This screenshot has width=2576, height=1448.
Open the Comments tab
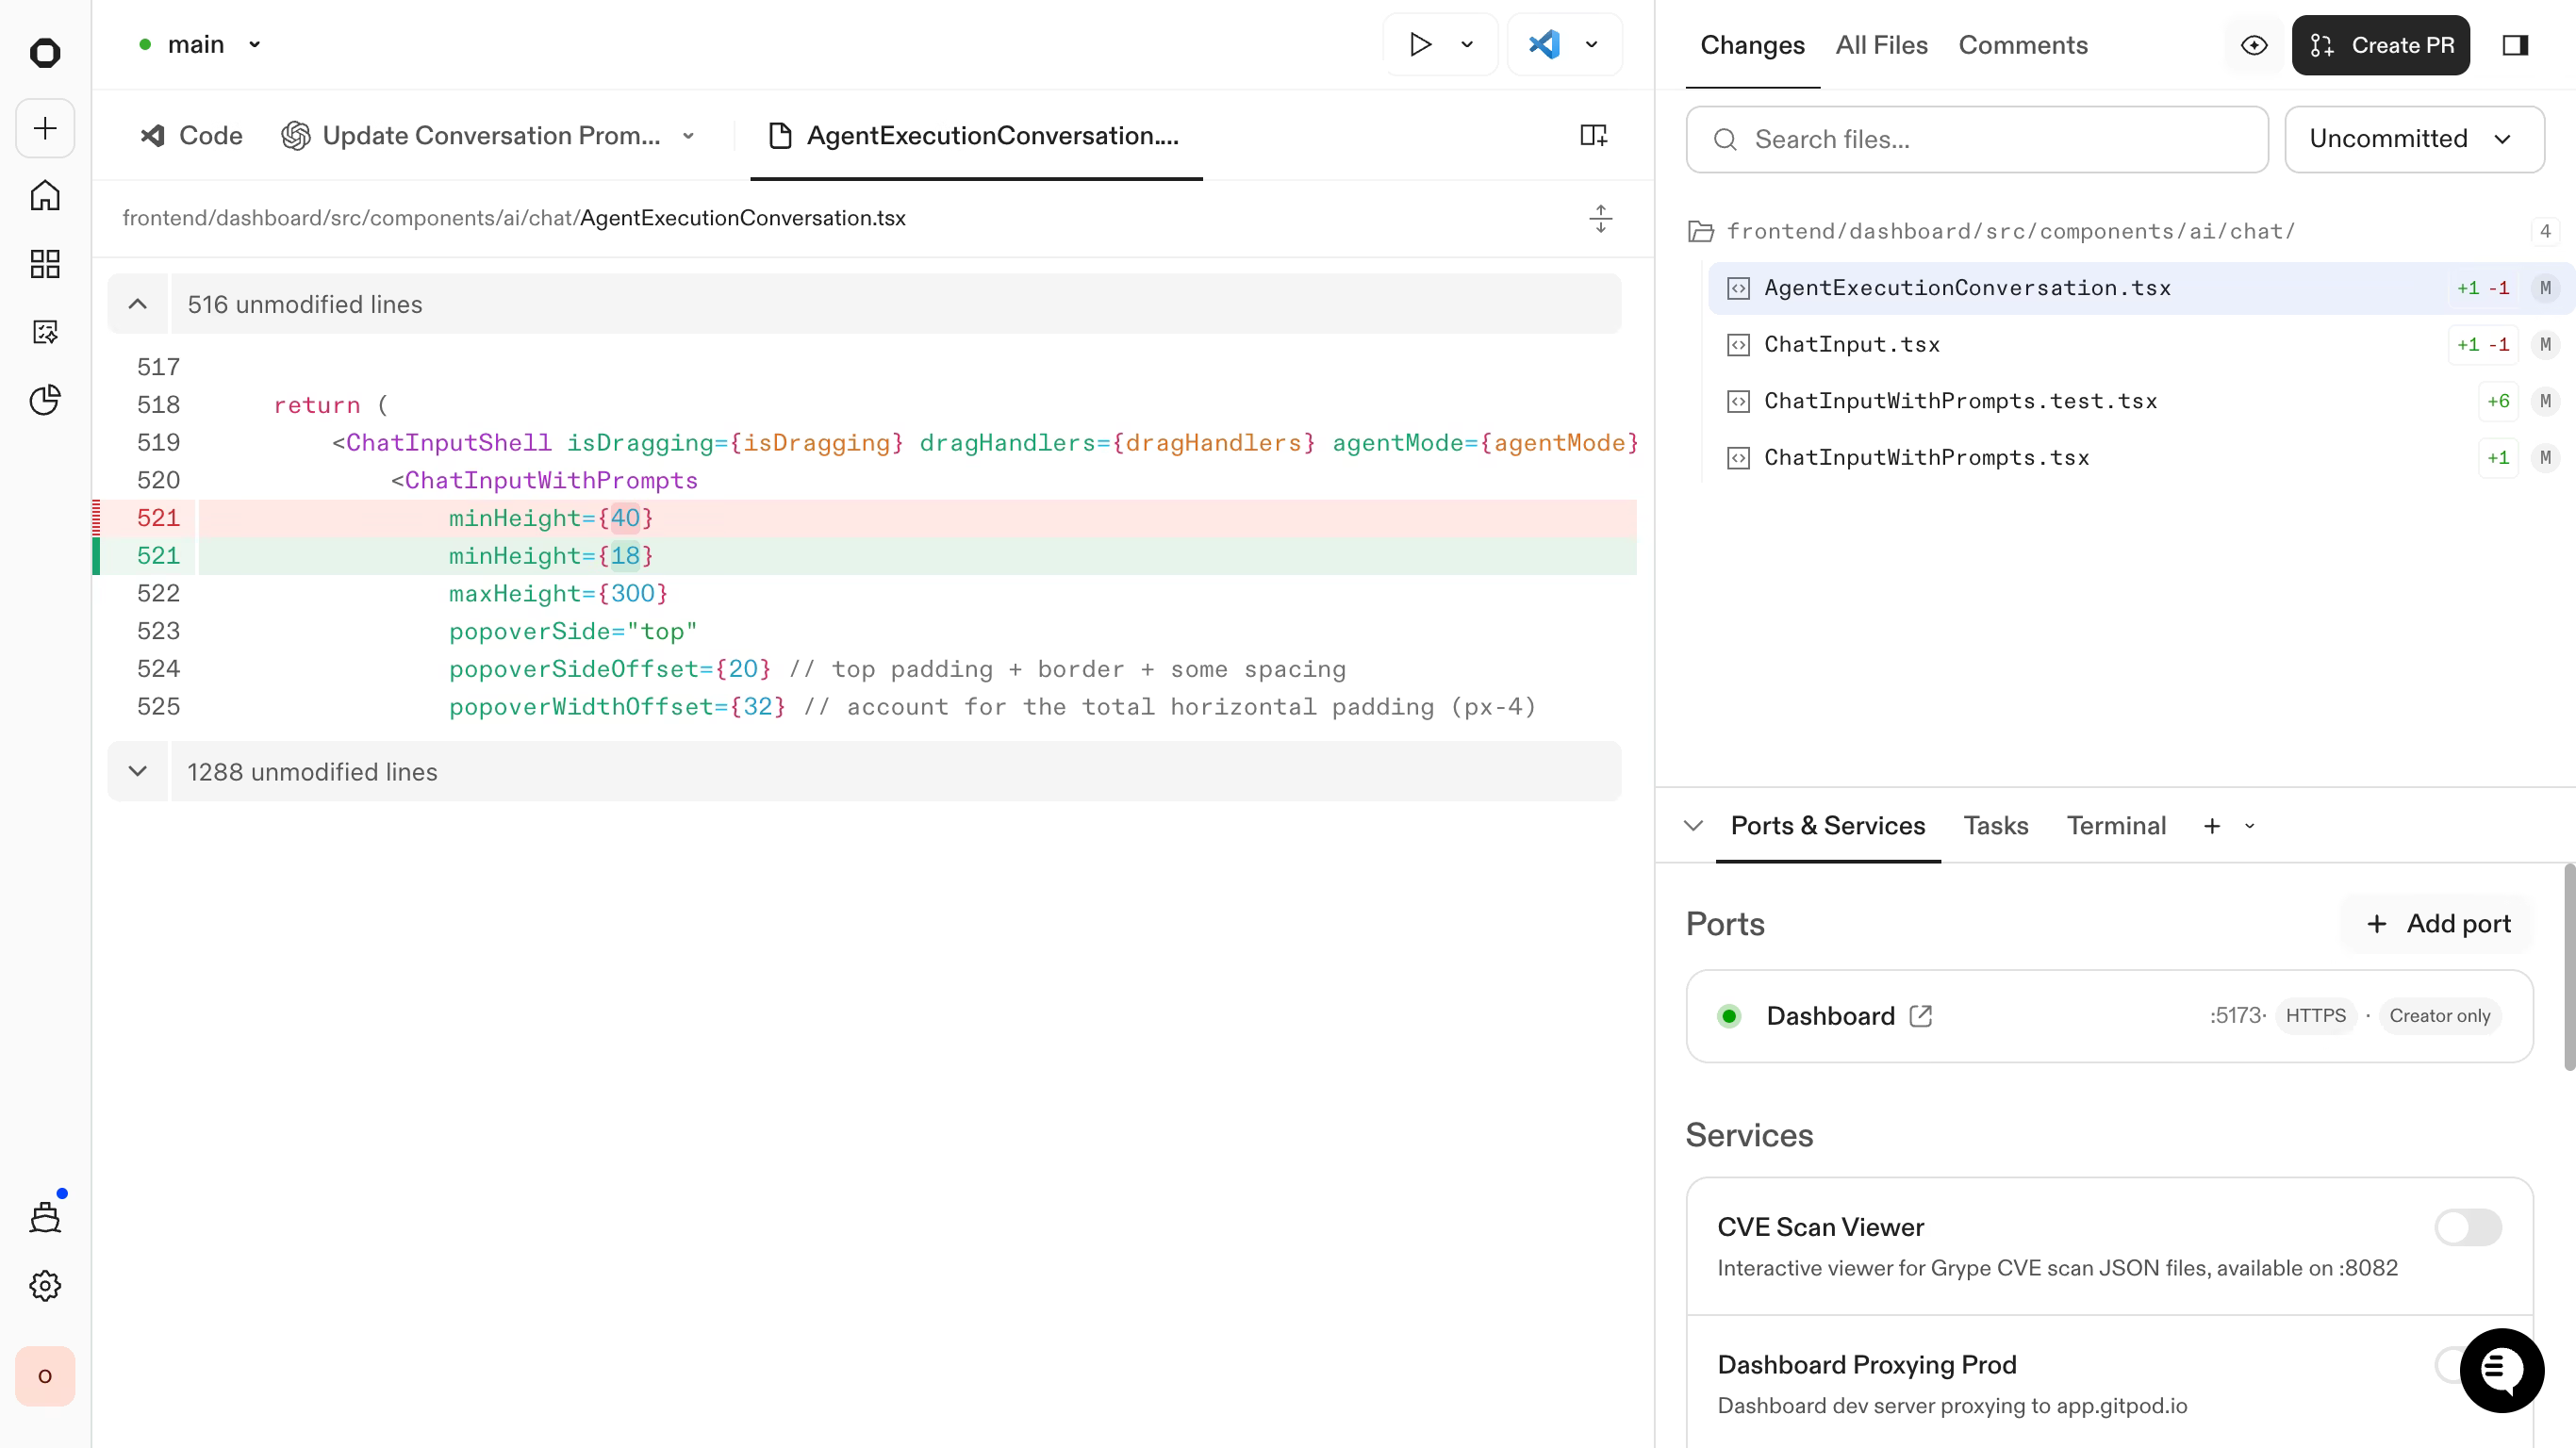2022,45
